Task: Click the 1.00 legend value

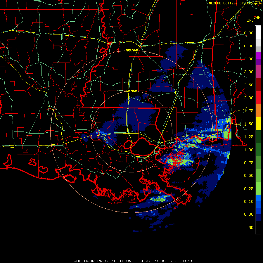Action: tap(249, 150)
